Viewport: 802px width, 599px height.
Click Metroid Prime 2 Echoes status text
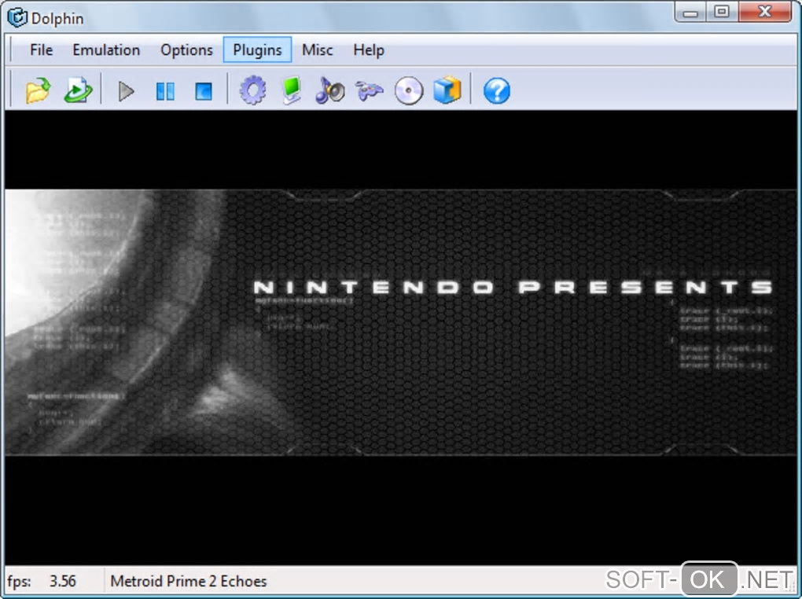click(189, 581)
